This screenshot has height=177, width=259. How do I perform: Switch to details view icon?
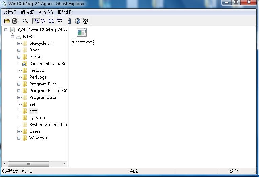59,21
